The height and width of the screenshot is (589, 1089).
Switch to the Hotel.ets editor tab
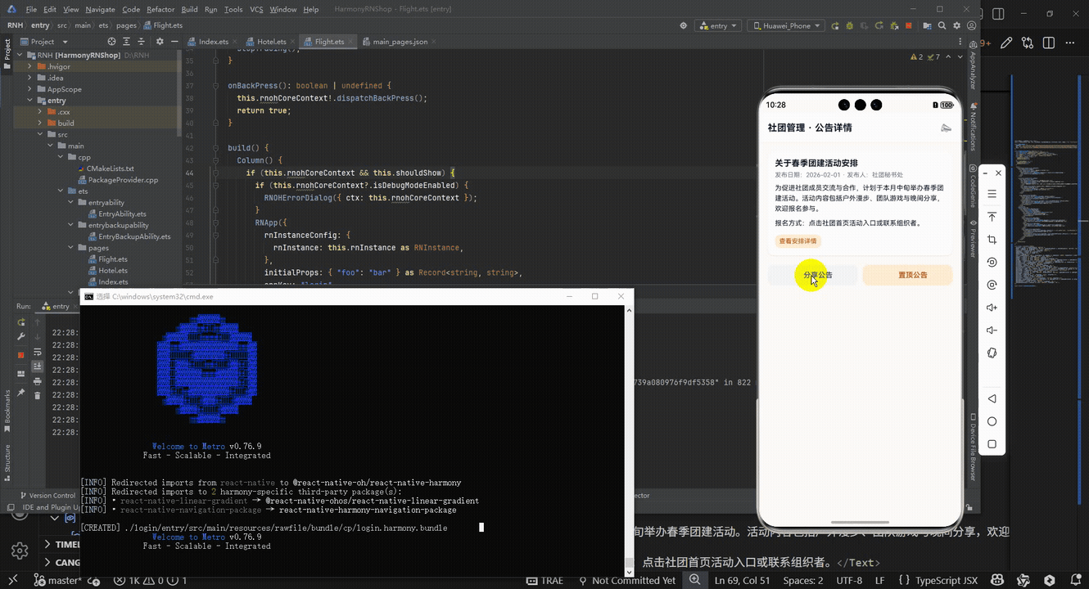coord(270,41)
